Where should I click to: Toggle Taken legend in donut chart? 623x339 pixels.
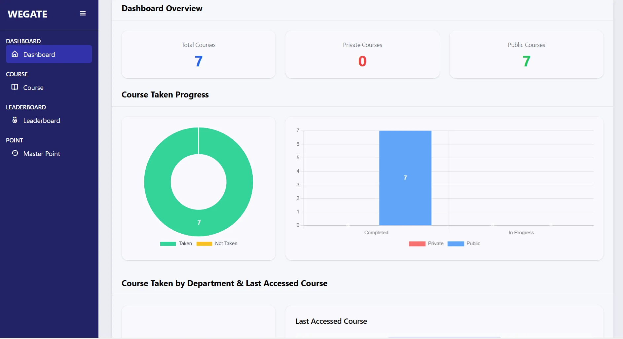[x=185, y=244]
